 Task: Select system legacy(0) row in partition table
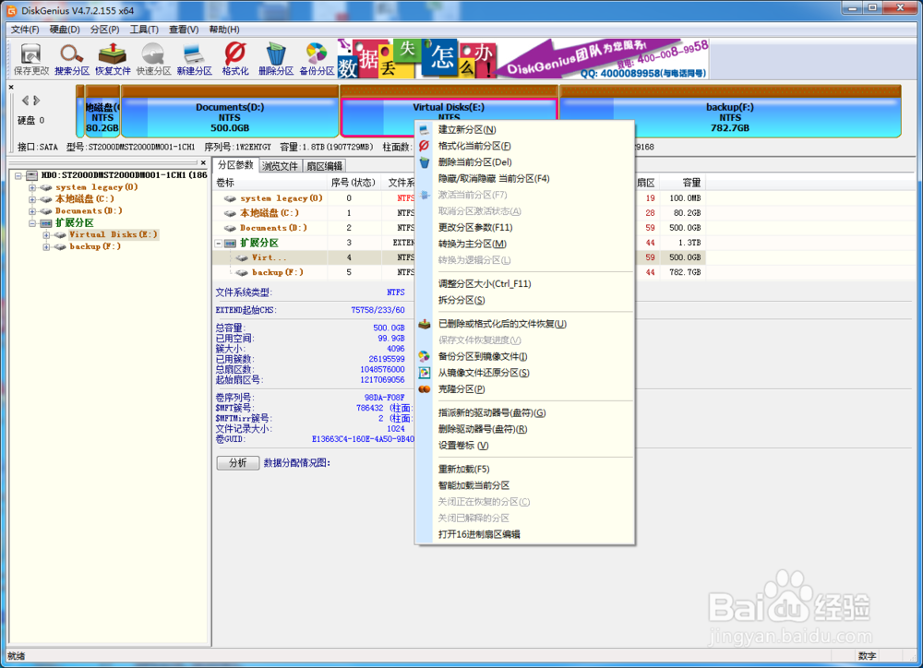coord(459,198)
